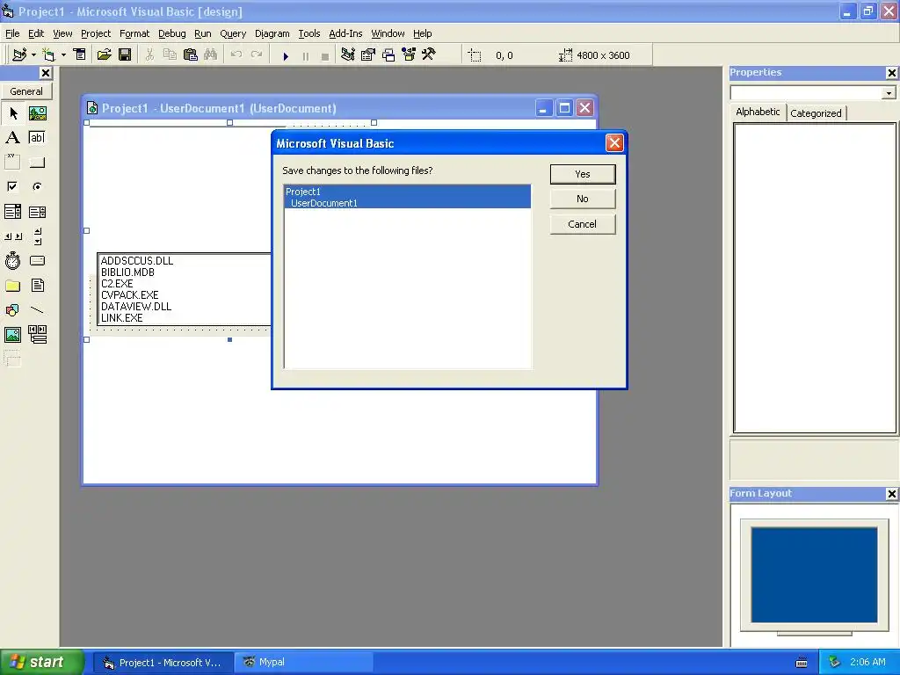Select the Frame control tool
The image size is (900, 675).
12,163
